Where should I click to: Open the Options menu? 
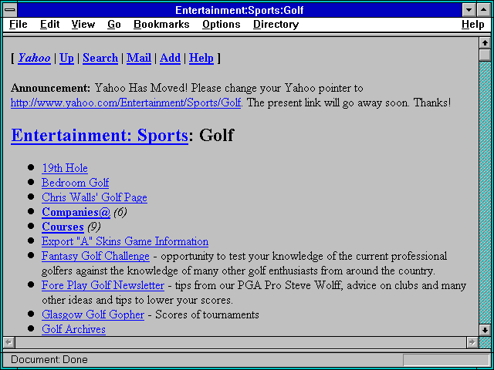[222, 25]
